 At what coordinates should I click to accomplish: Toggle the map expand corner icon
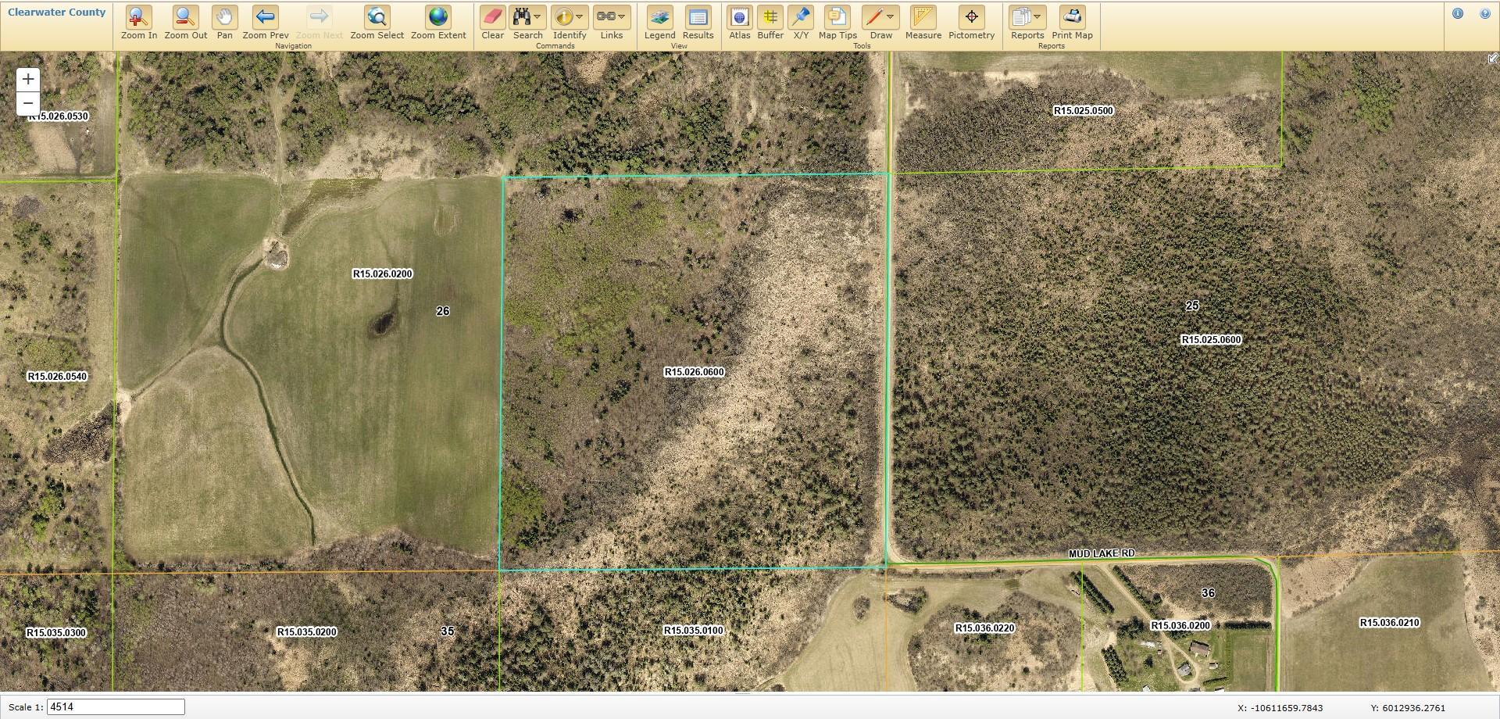pyautogui.click(x=1492, y=59)
